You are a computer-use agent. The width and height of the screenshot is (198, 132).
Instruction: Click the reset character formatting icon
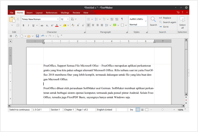pyautogui.click(x=73, y=25)
